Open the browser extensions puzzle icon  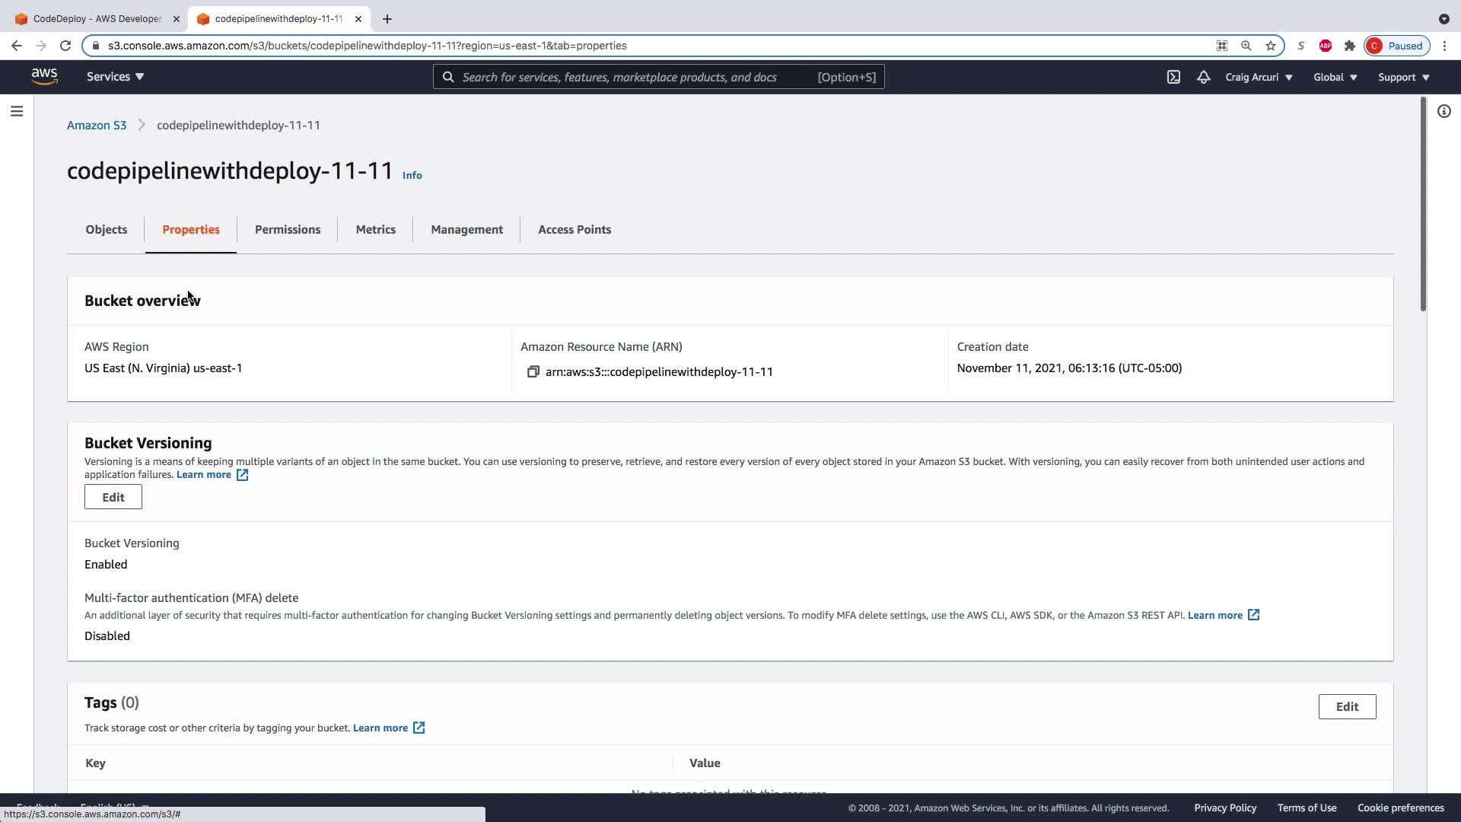click(1349, 46)
